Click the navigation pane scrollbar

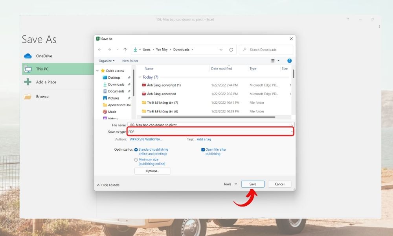coord(134,83)
